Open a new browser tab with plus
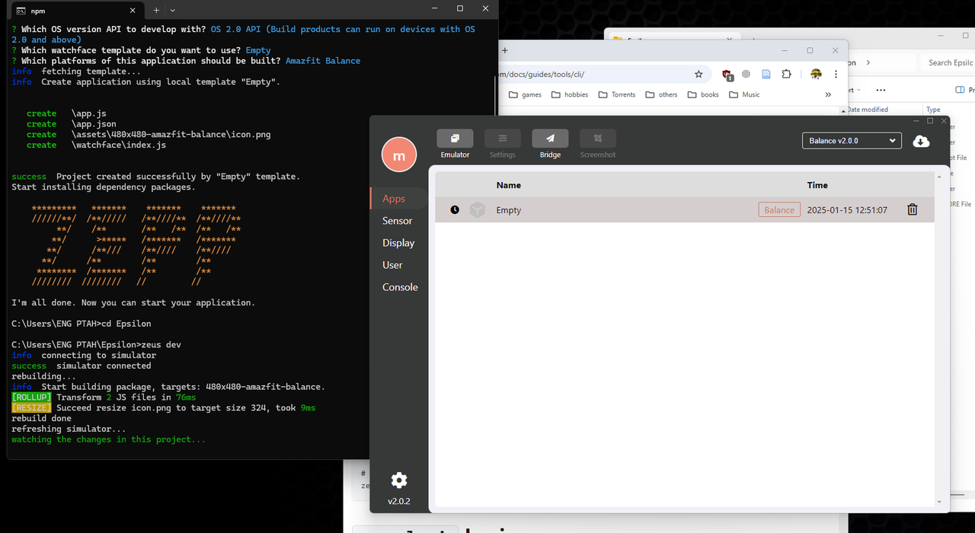 pyautogui.click(x=504, y=50)
